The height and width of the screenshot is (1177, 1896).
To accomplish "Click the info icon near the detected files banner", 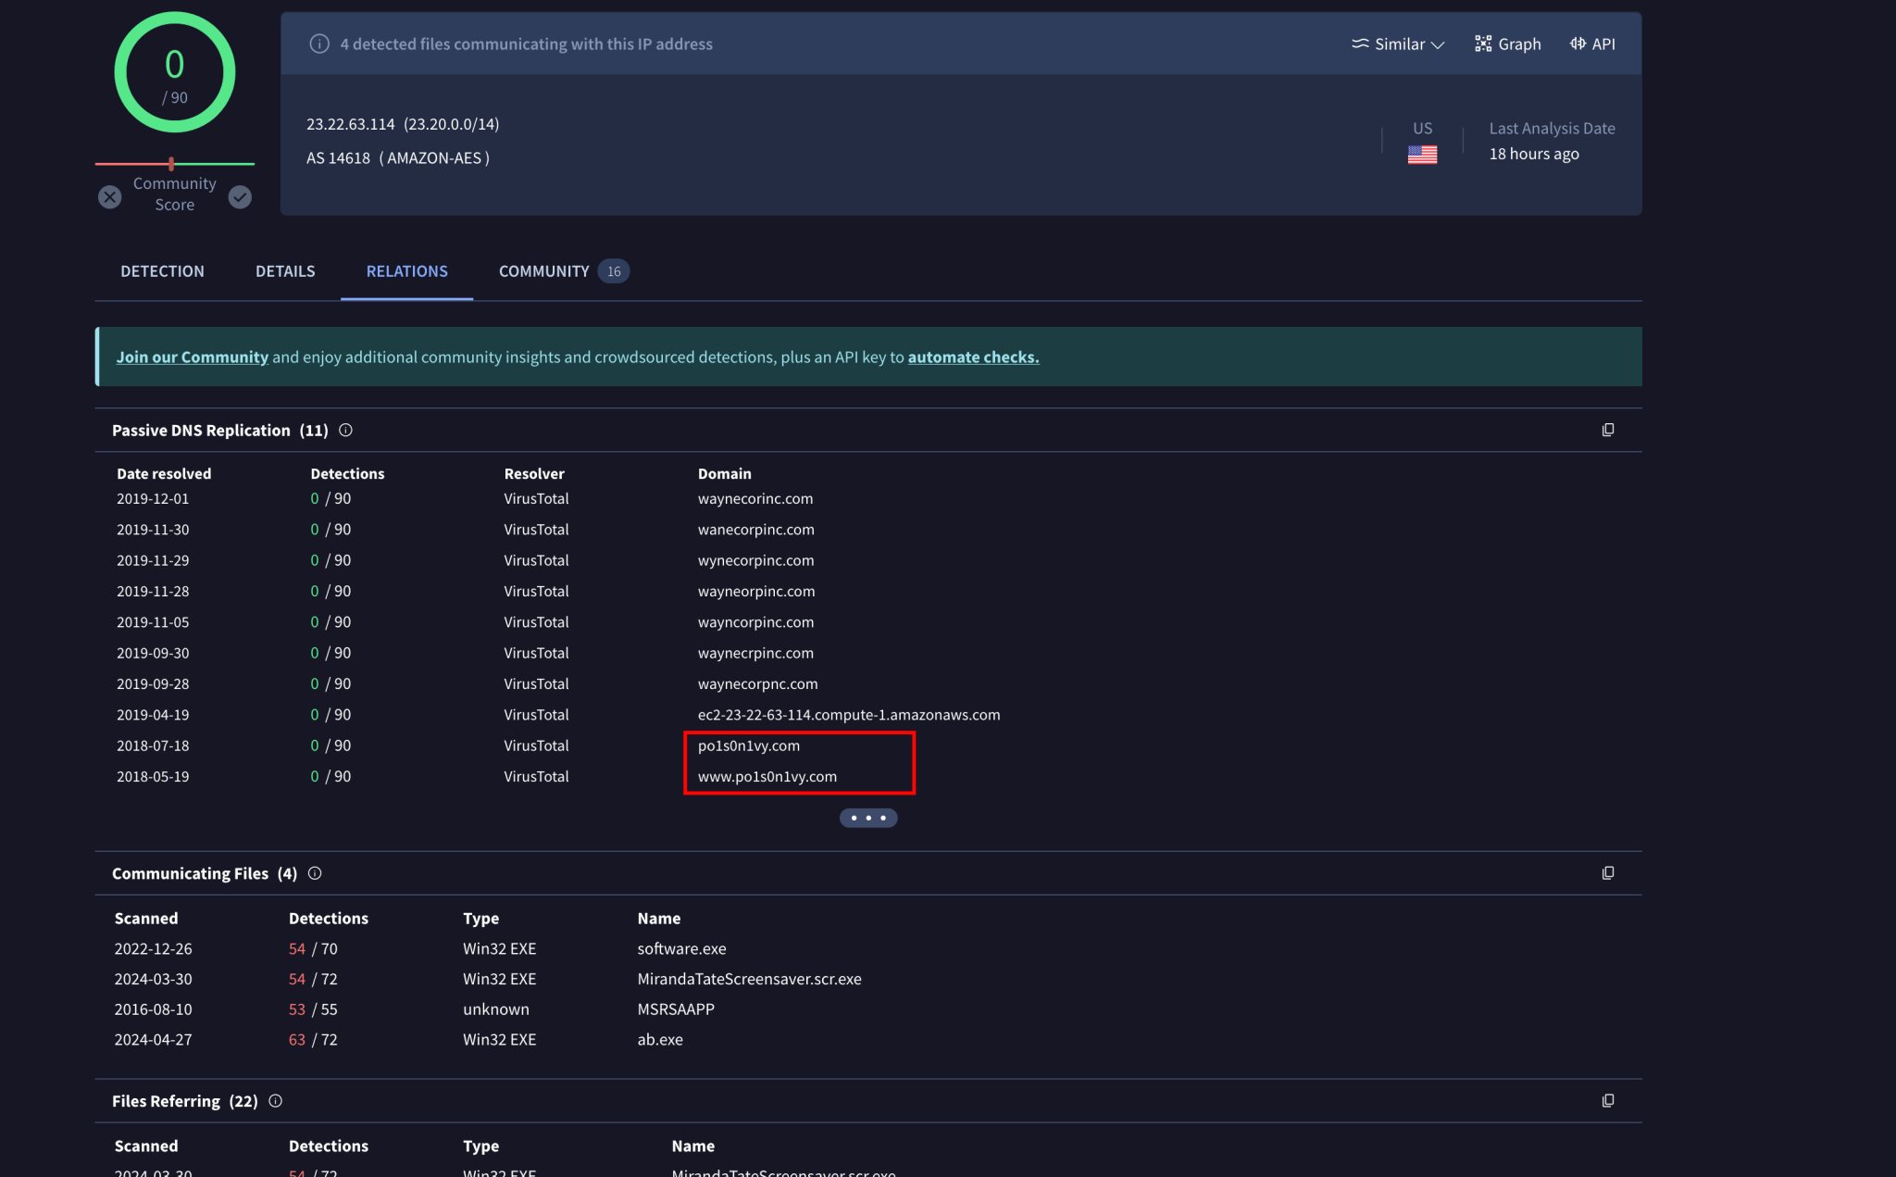I will click(318, 43).
